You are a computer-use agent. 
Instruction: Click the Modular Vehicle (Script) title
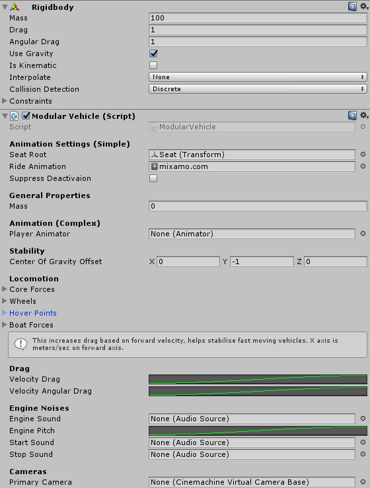[x=83, y=116]
